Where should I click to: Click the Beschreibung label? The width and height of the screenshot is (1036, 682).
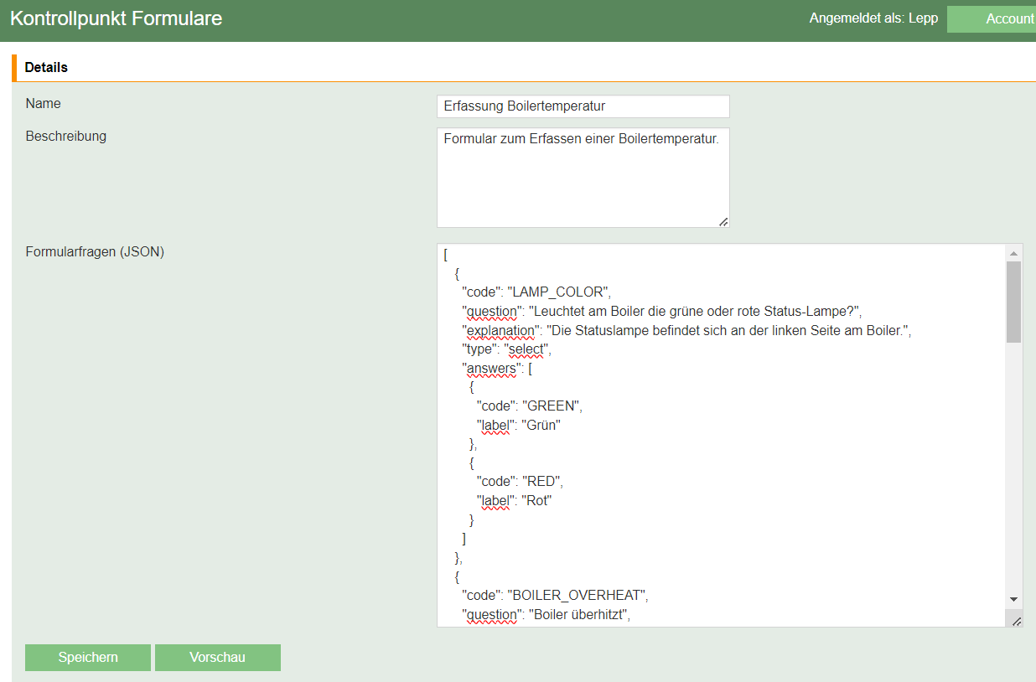point(66,136)
